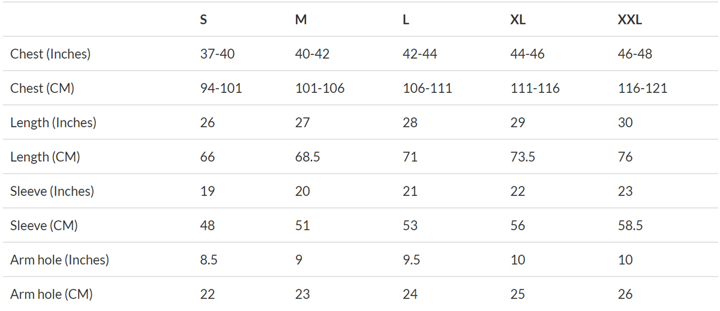Click the 73.5 length CM value
This screenshot has height=311, width=720.
coord(522,157)
